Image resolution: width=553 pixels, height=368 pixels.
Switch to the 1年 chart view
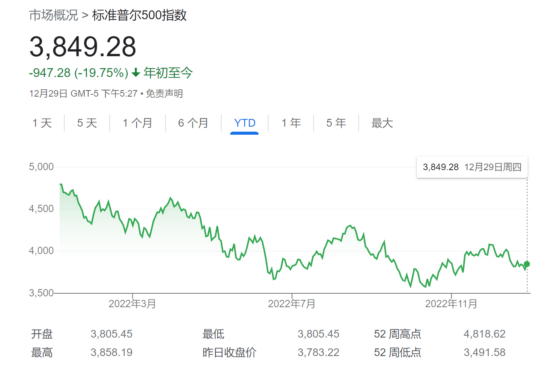[291, 123]
